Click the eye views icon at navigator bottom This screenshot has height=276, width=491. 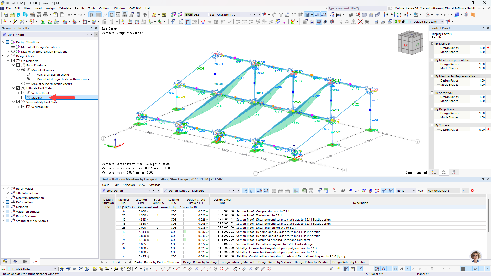15,261
